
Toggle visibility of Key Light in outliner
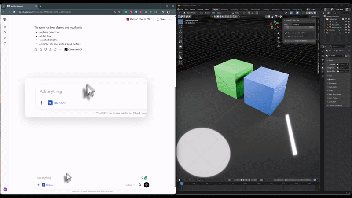click(x=346, y=25)
